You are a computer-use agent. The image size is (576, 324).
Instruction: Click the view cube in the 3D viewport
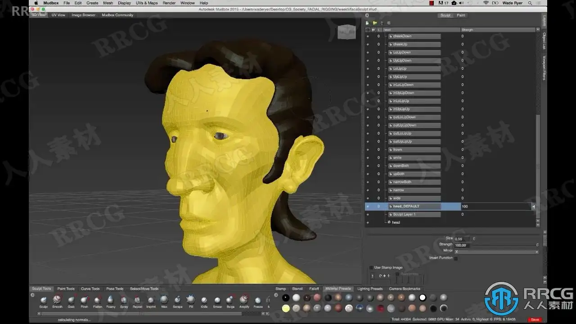point(346,32)
